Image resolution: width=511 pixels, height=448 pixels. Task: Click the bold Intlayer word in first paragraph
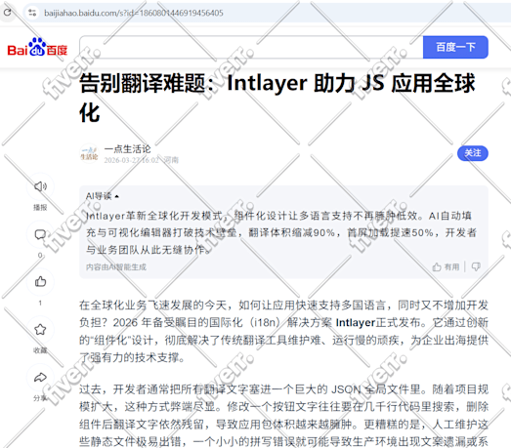point(356,323)
